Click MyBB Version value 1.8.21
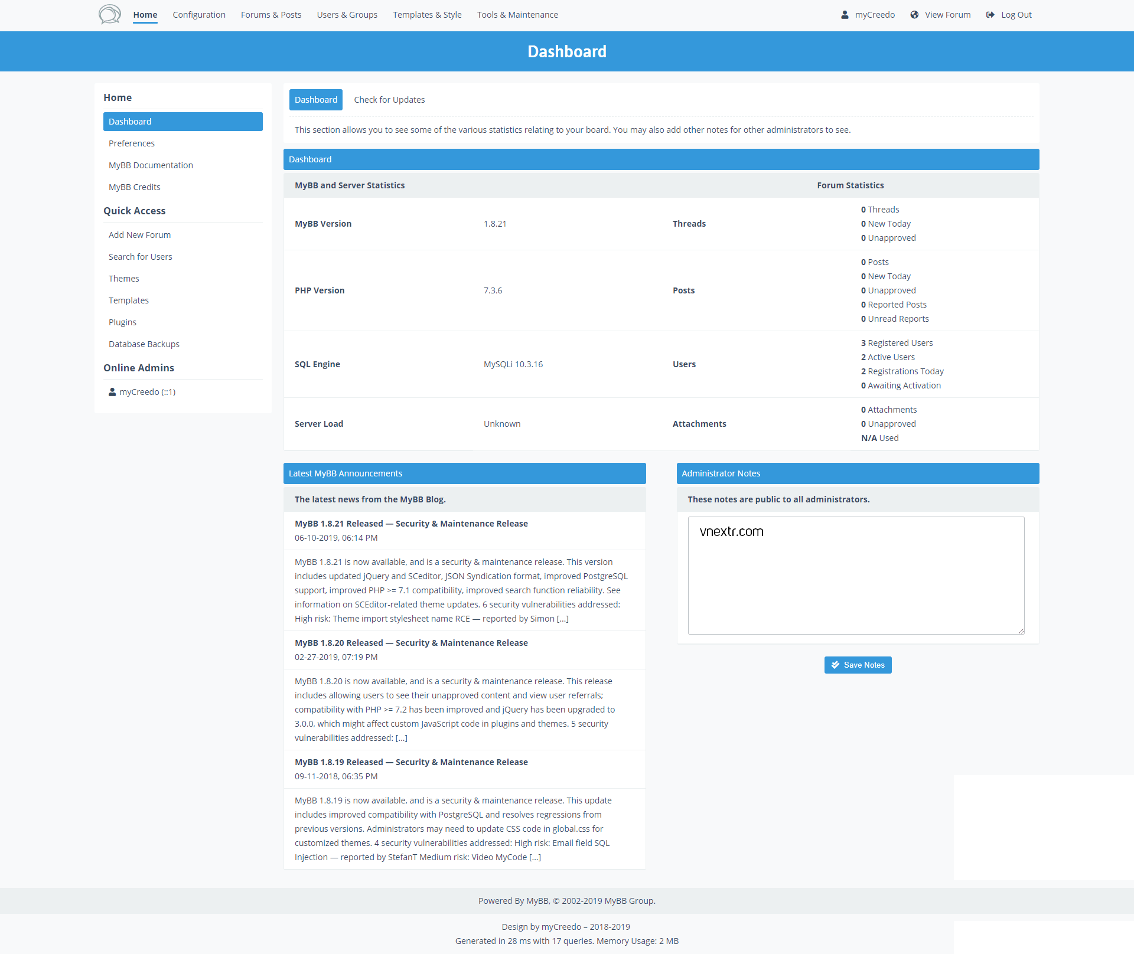The height and width of the screenshot is (954, 1134). point(495,224)
